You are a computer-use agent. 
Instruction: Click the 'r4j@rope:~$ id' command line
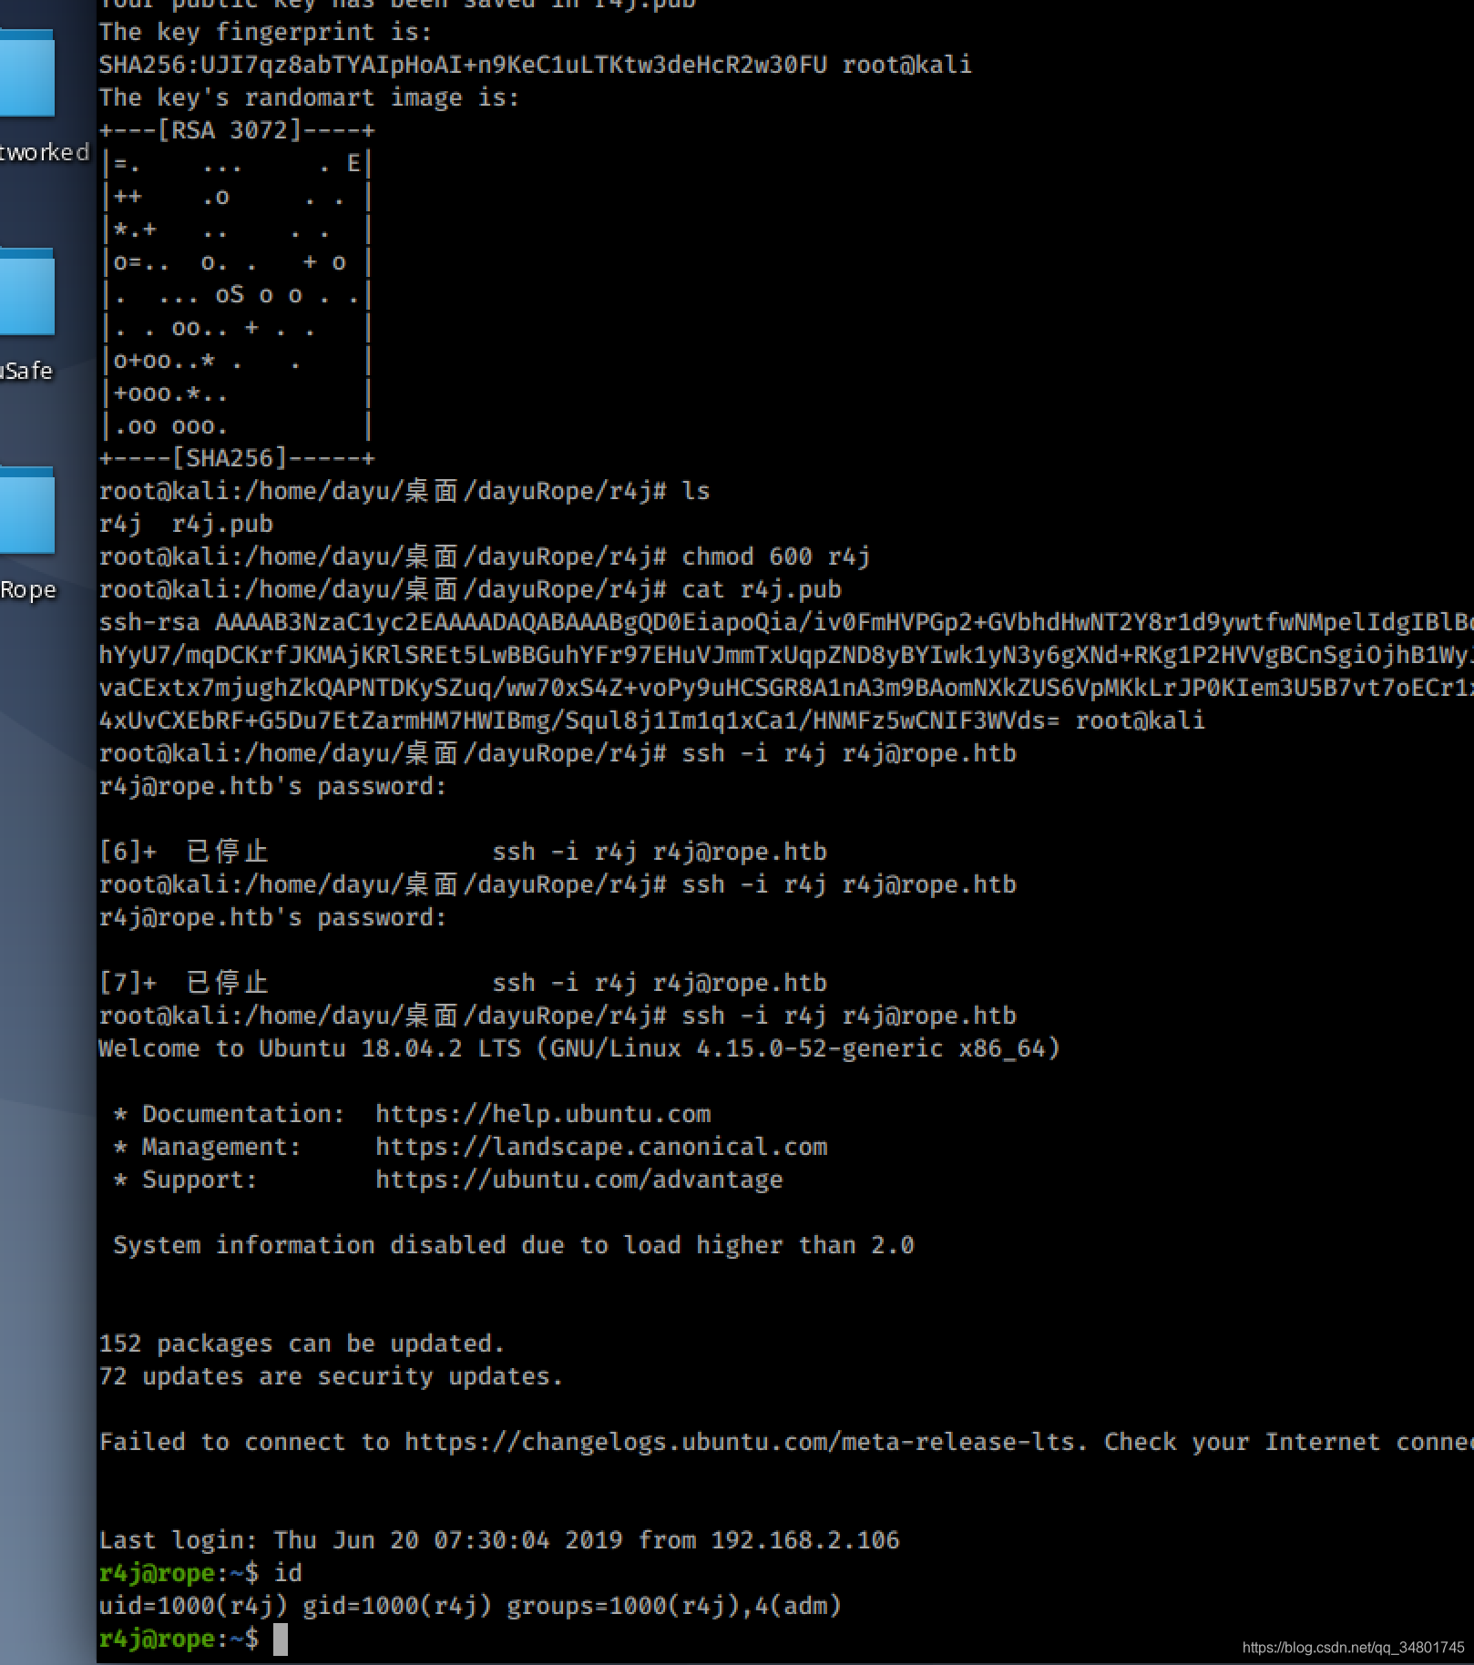click(200, 1573)
